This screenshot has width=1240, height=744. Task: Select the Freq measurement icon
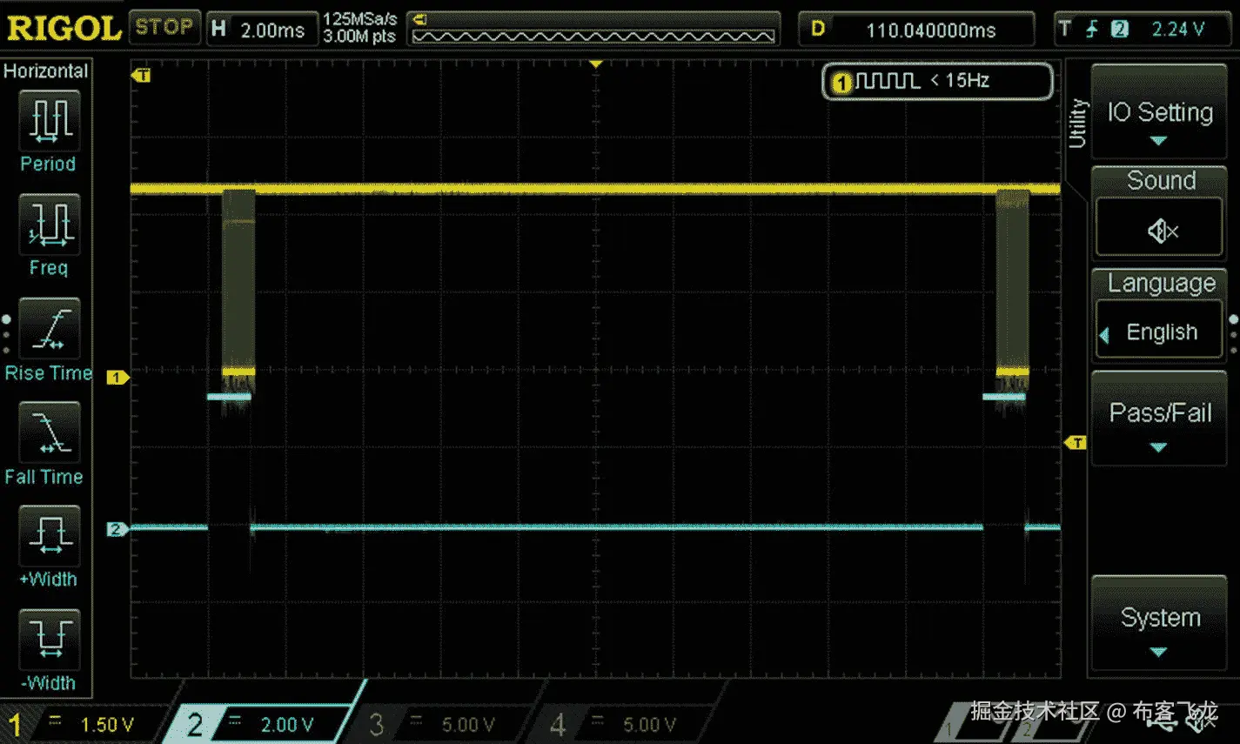48,225
